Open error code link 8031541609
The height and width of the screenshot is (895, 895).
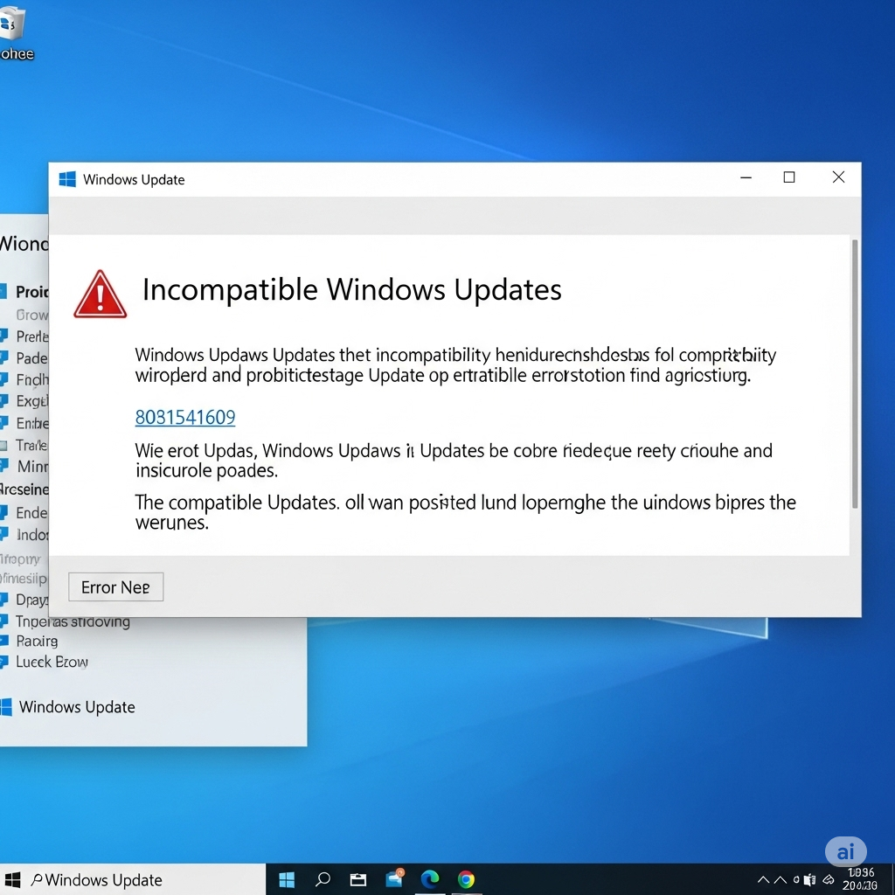185,417
